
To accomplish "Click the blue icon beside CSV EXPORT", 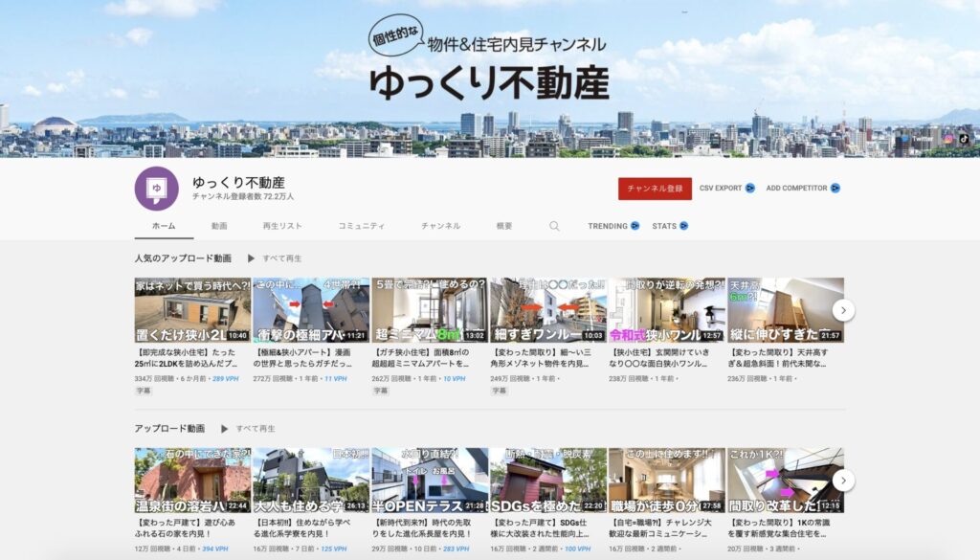I will pos(750,189).
